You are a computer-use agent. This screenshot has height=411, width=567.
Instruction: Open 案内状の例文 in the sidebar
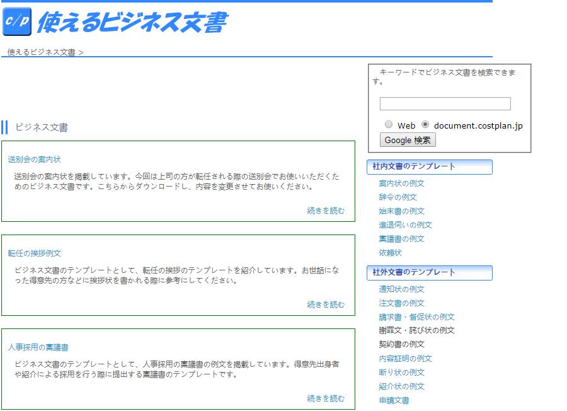tap(401, 183)
